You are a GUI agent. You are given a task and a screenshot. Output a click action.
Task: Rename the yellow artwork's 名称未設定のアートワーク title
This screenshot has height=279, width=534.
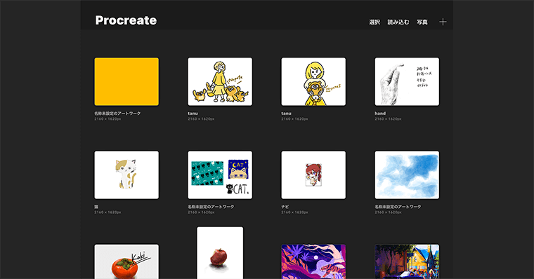[x=117, y=114]
